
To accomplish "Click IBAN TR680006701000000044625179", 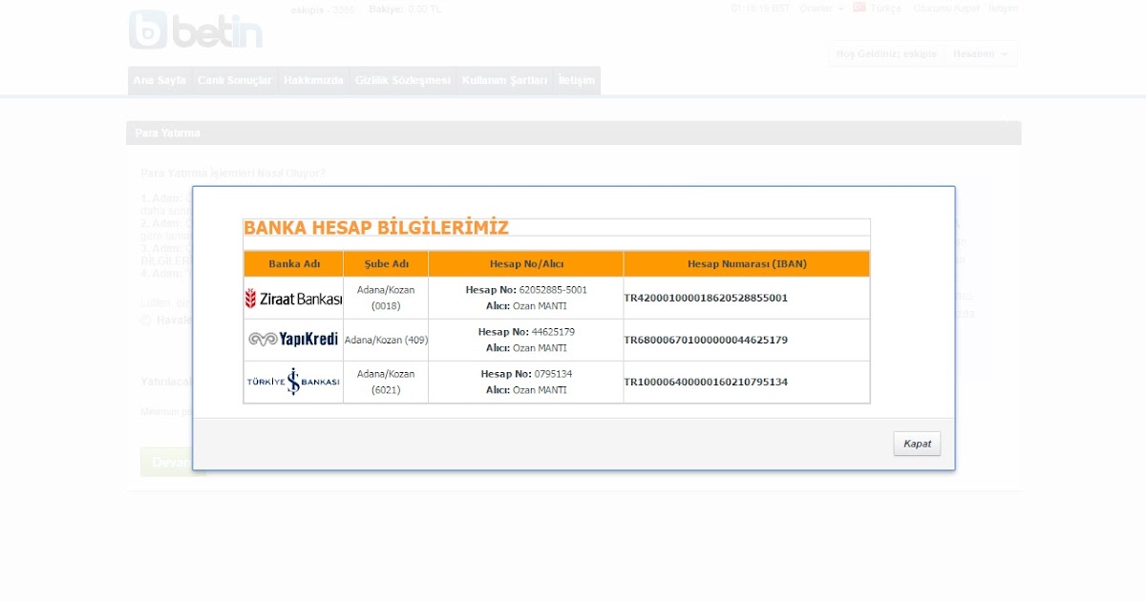I will point(706,340).
